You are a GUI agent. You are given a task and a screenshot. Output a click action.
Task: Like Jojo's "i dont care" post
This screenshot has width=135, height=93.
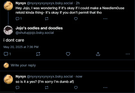click(x=68, y=54)
